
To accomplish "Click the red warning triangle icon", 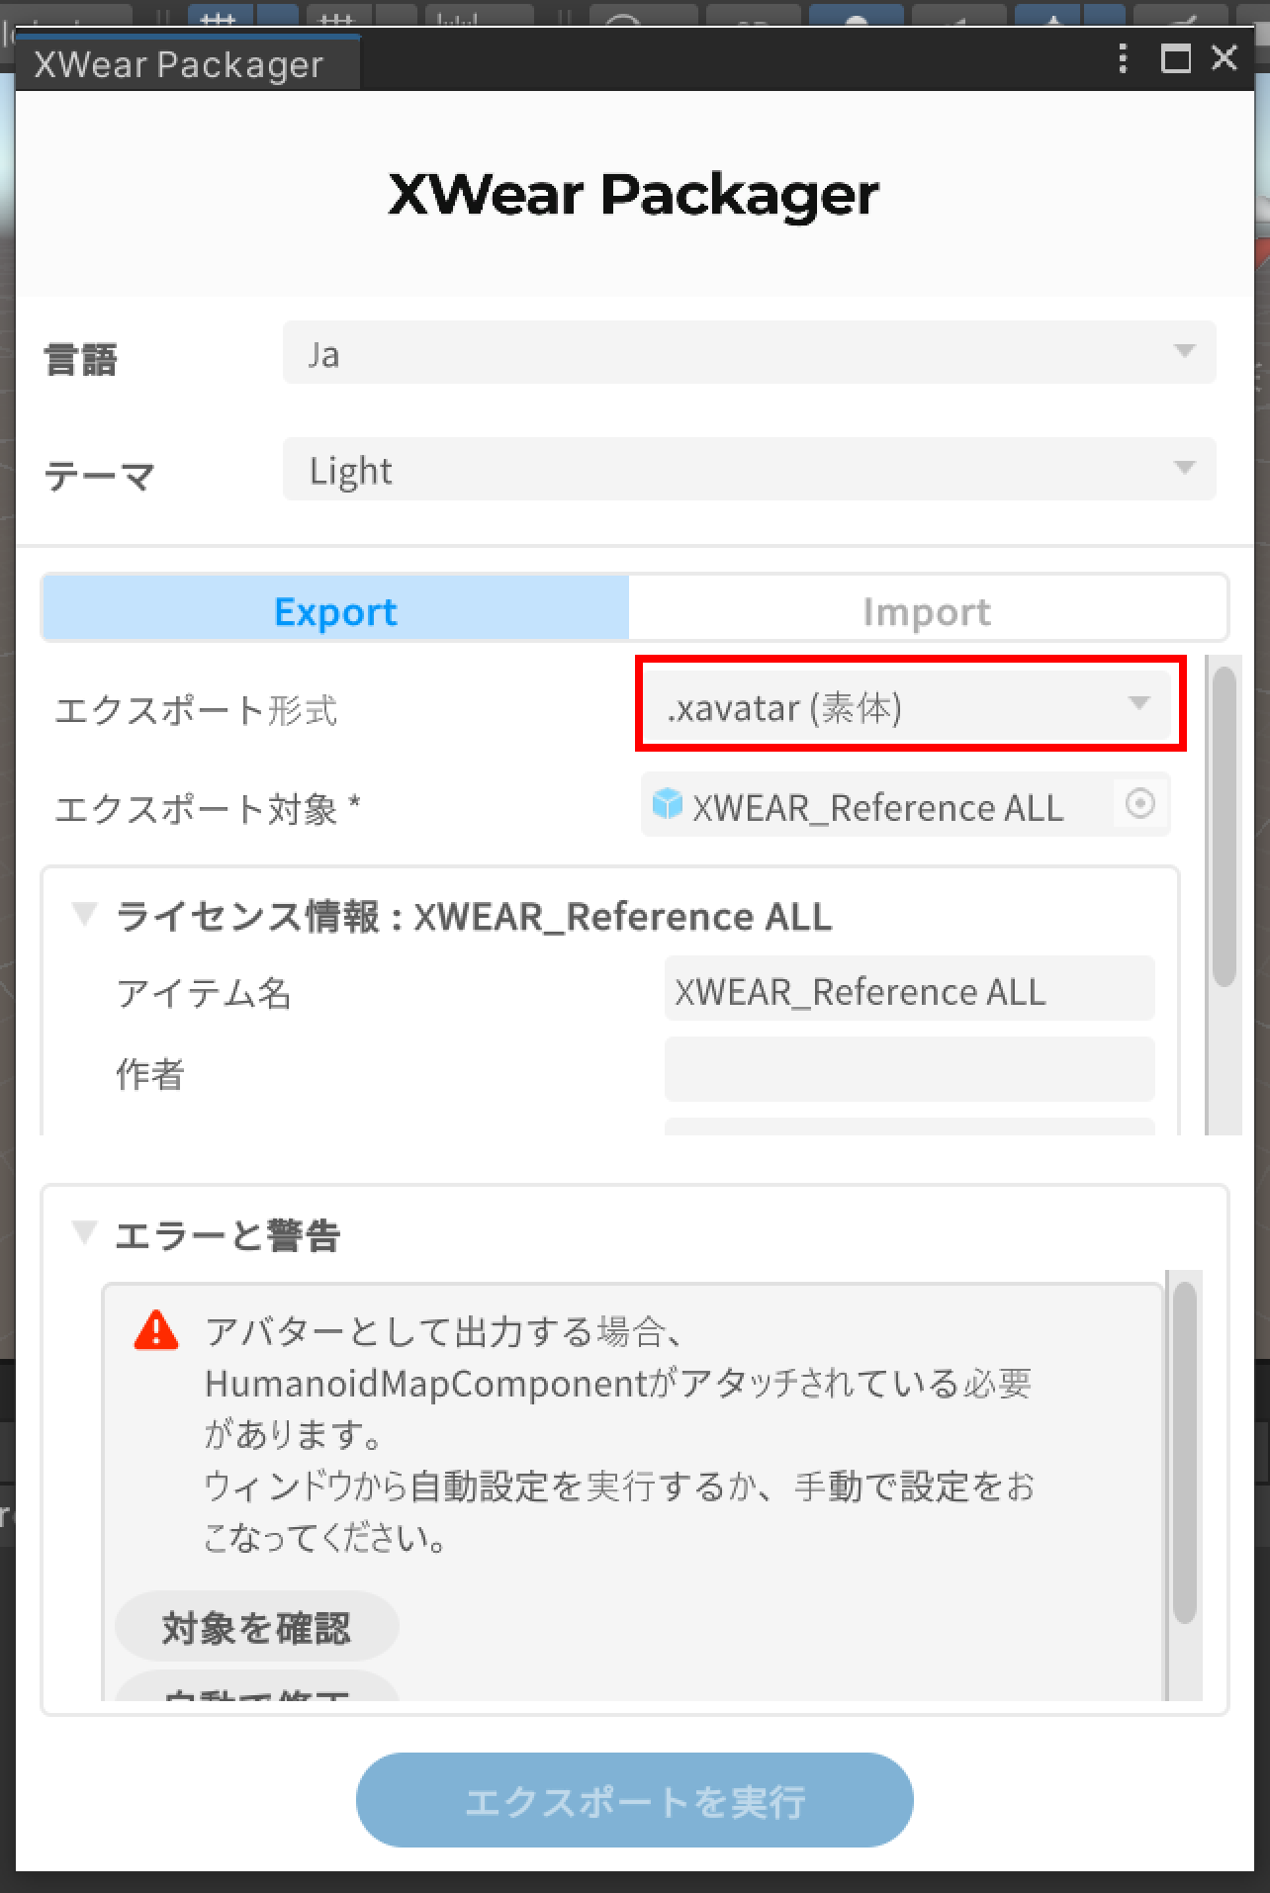I will tap(156, 1330).
